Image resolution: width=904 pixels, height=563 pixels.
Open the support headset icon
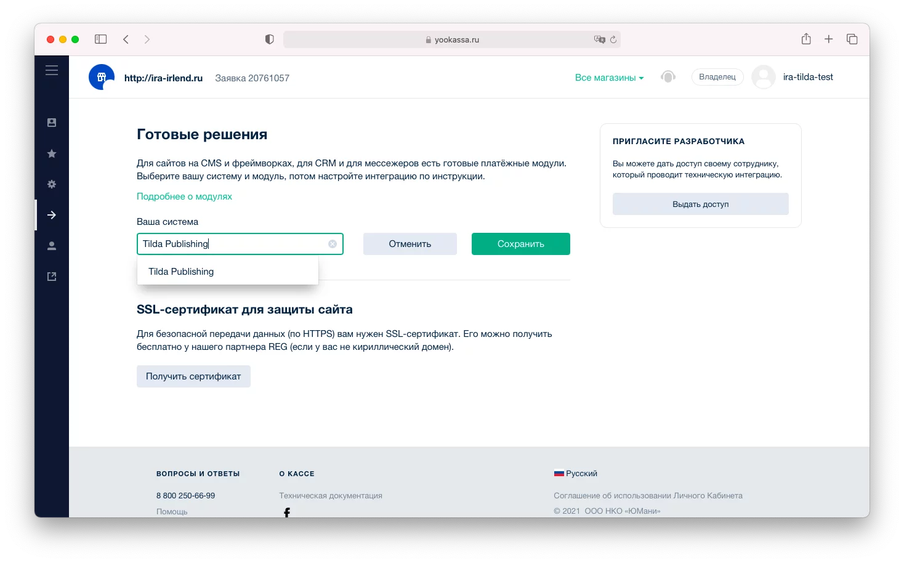pos(668,77)
